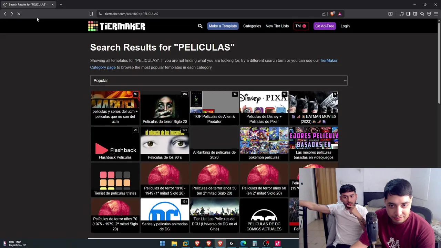Open Películas de Disney + Pixar template

pos(264,108)
